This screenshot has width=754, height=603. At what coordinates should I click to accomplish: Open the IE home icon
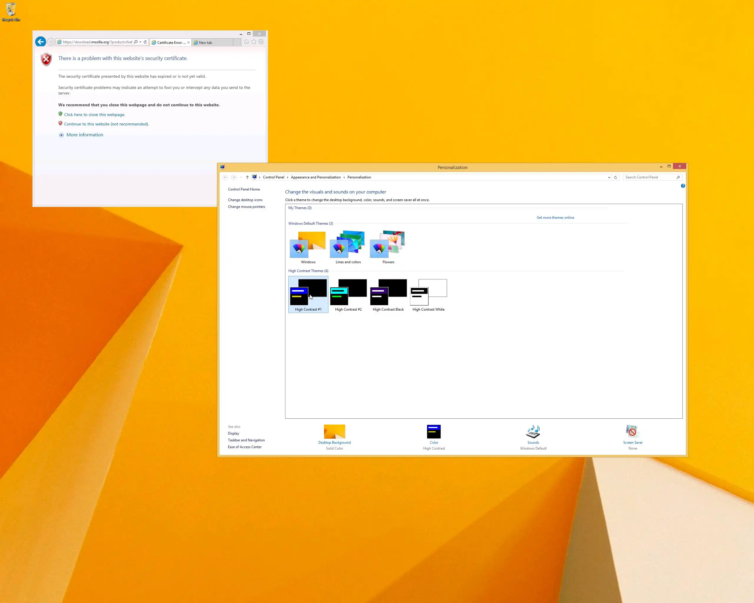coord(247,42)
